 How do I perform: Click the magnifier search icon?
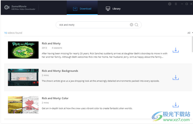tap(136, 25)
